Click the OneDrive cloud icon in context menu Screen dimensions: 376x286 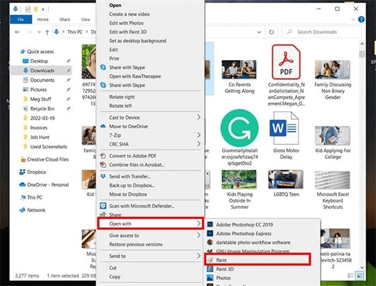[103, 126]
